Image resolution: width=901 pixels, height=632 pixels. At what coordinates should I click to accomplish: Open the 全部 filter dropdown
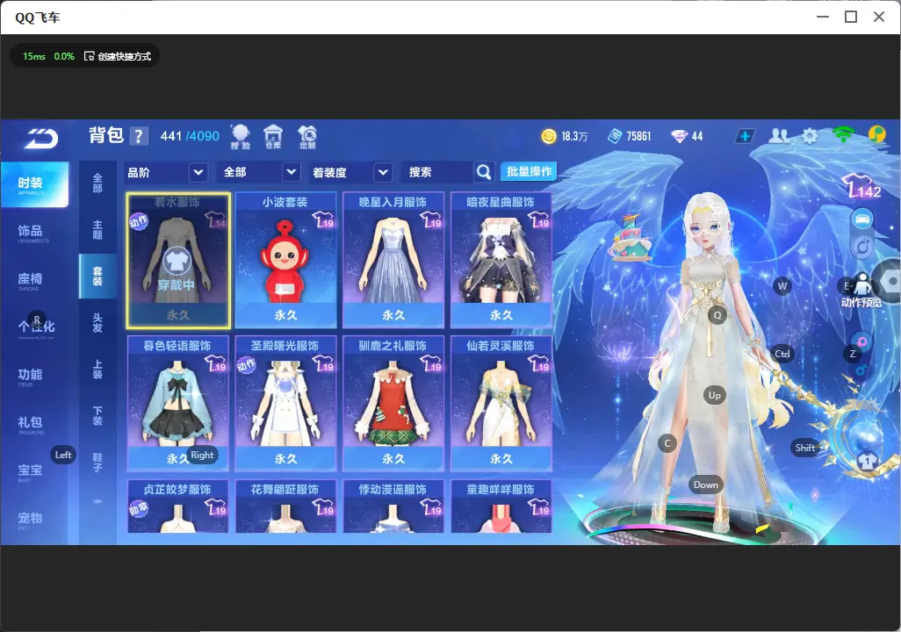click(259, 172)
